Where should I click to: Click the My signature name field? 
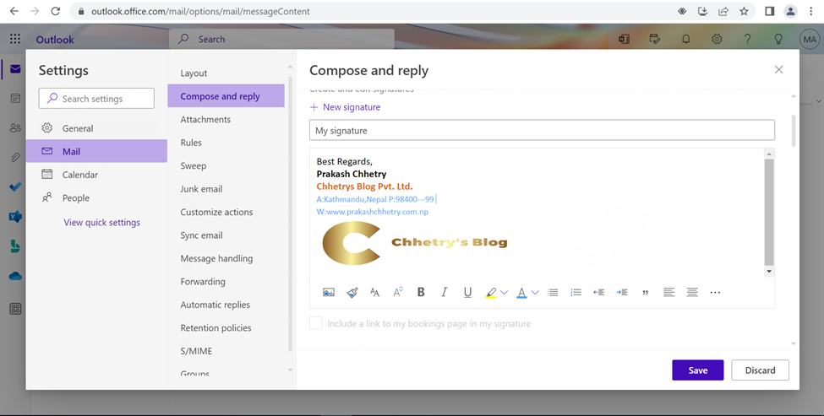tap(542, 130)
